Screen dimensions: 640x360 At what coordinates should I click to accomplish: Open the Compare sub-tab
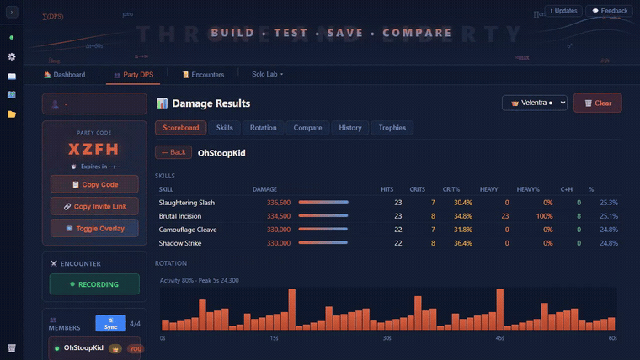pos(307,128)
